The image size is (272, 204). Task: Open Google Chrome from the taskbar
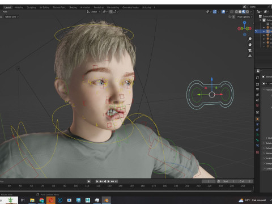tap(41, 200)
